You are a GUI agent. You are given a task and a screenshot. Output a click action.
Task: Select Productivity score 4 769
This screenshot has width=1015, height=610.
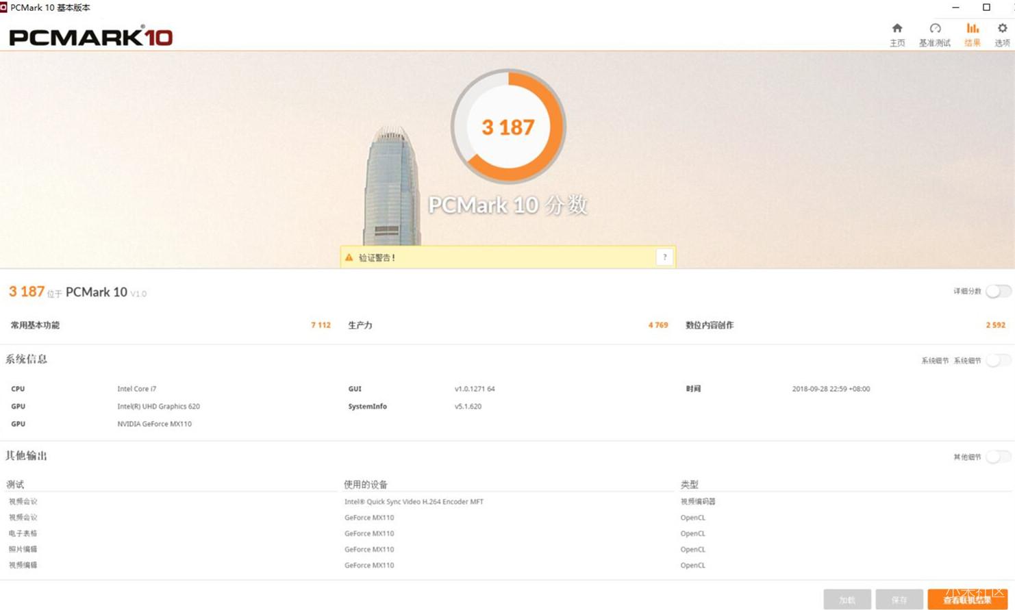(x=658, y=325)
